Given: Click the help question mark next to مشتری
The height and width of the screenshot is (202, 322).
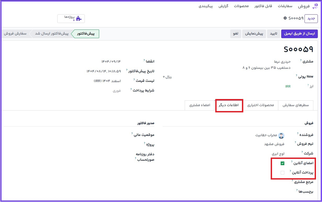Looking at the screenshot, I should (301, 60).
